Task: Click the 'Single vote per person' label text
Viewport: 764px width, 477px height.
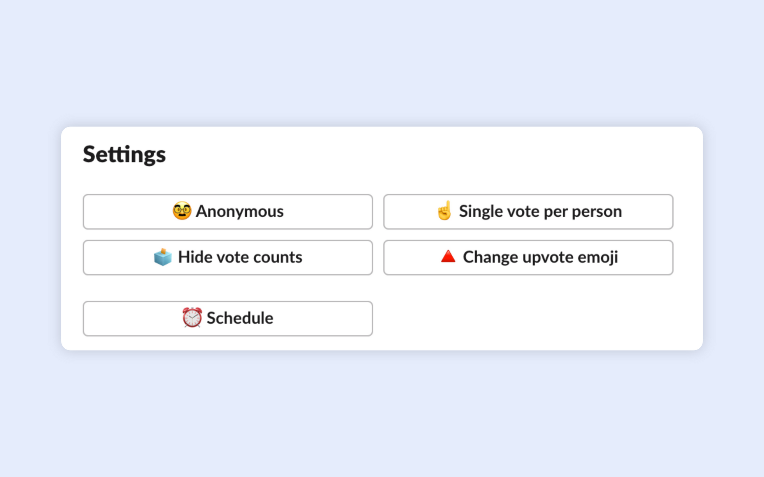Action: click(541, 211)
